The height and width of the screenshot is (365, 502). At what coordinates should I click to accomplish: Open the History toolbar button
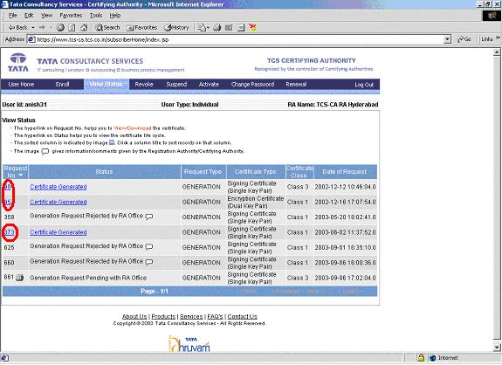(x=176, y=28)
